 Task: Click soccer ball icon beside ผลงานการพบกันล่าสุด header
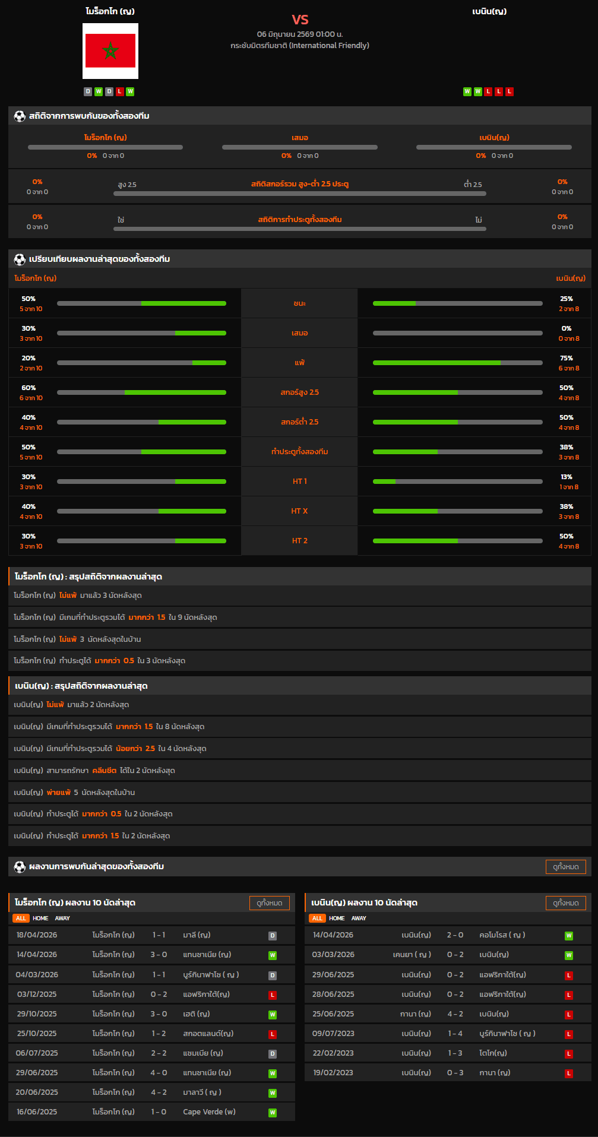pyautogui.click(x=20, y=866)
